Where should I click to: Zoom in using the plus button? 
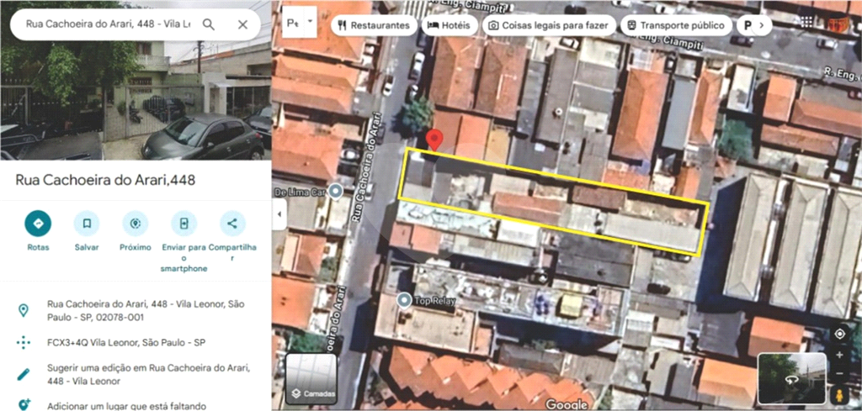(x=839, y=355)
